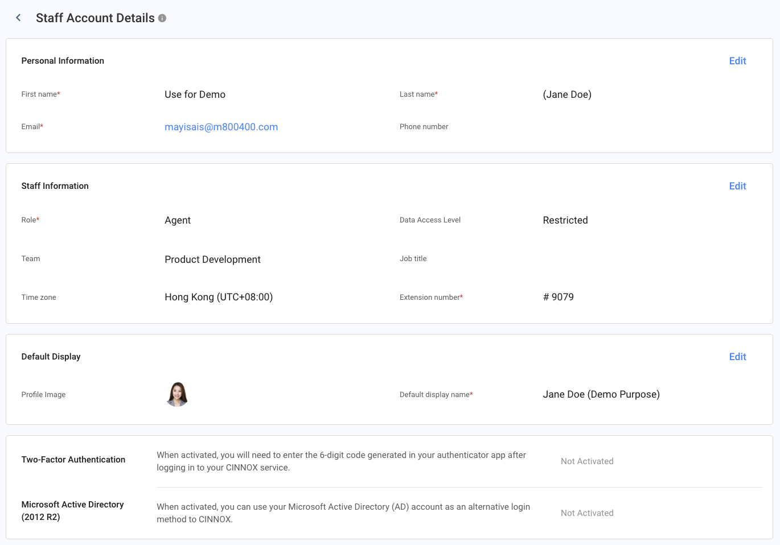Click the Two-Factor Authentication heading
The width and height of the screenshot is (780, 545).
pos(73,460)
